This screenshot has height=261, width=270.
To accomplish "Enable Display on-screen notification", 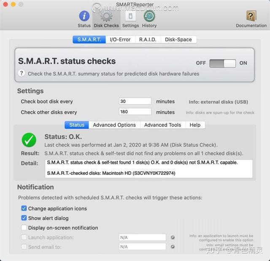I will (24, 227).
